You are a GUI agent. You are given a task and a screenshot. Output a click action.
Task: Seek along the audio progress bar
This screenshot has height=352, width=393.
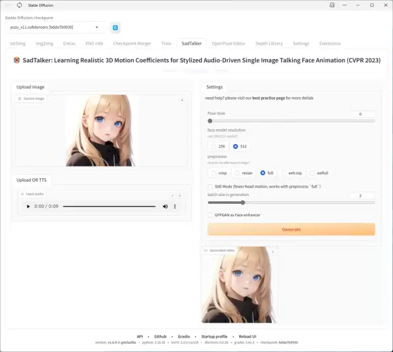point(109,206)
